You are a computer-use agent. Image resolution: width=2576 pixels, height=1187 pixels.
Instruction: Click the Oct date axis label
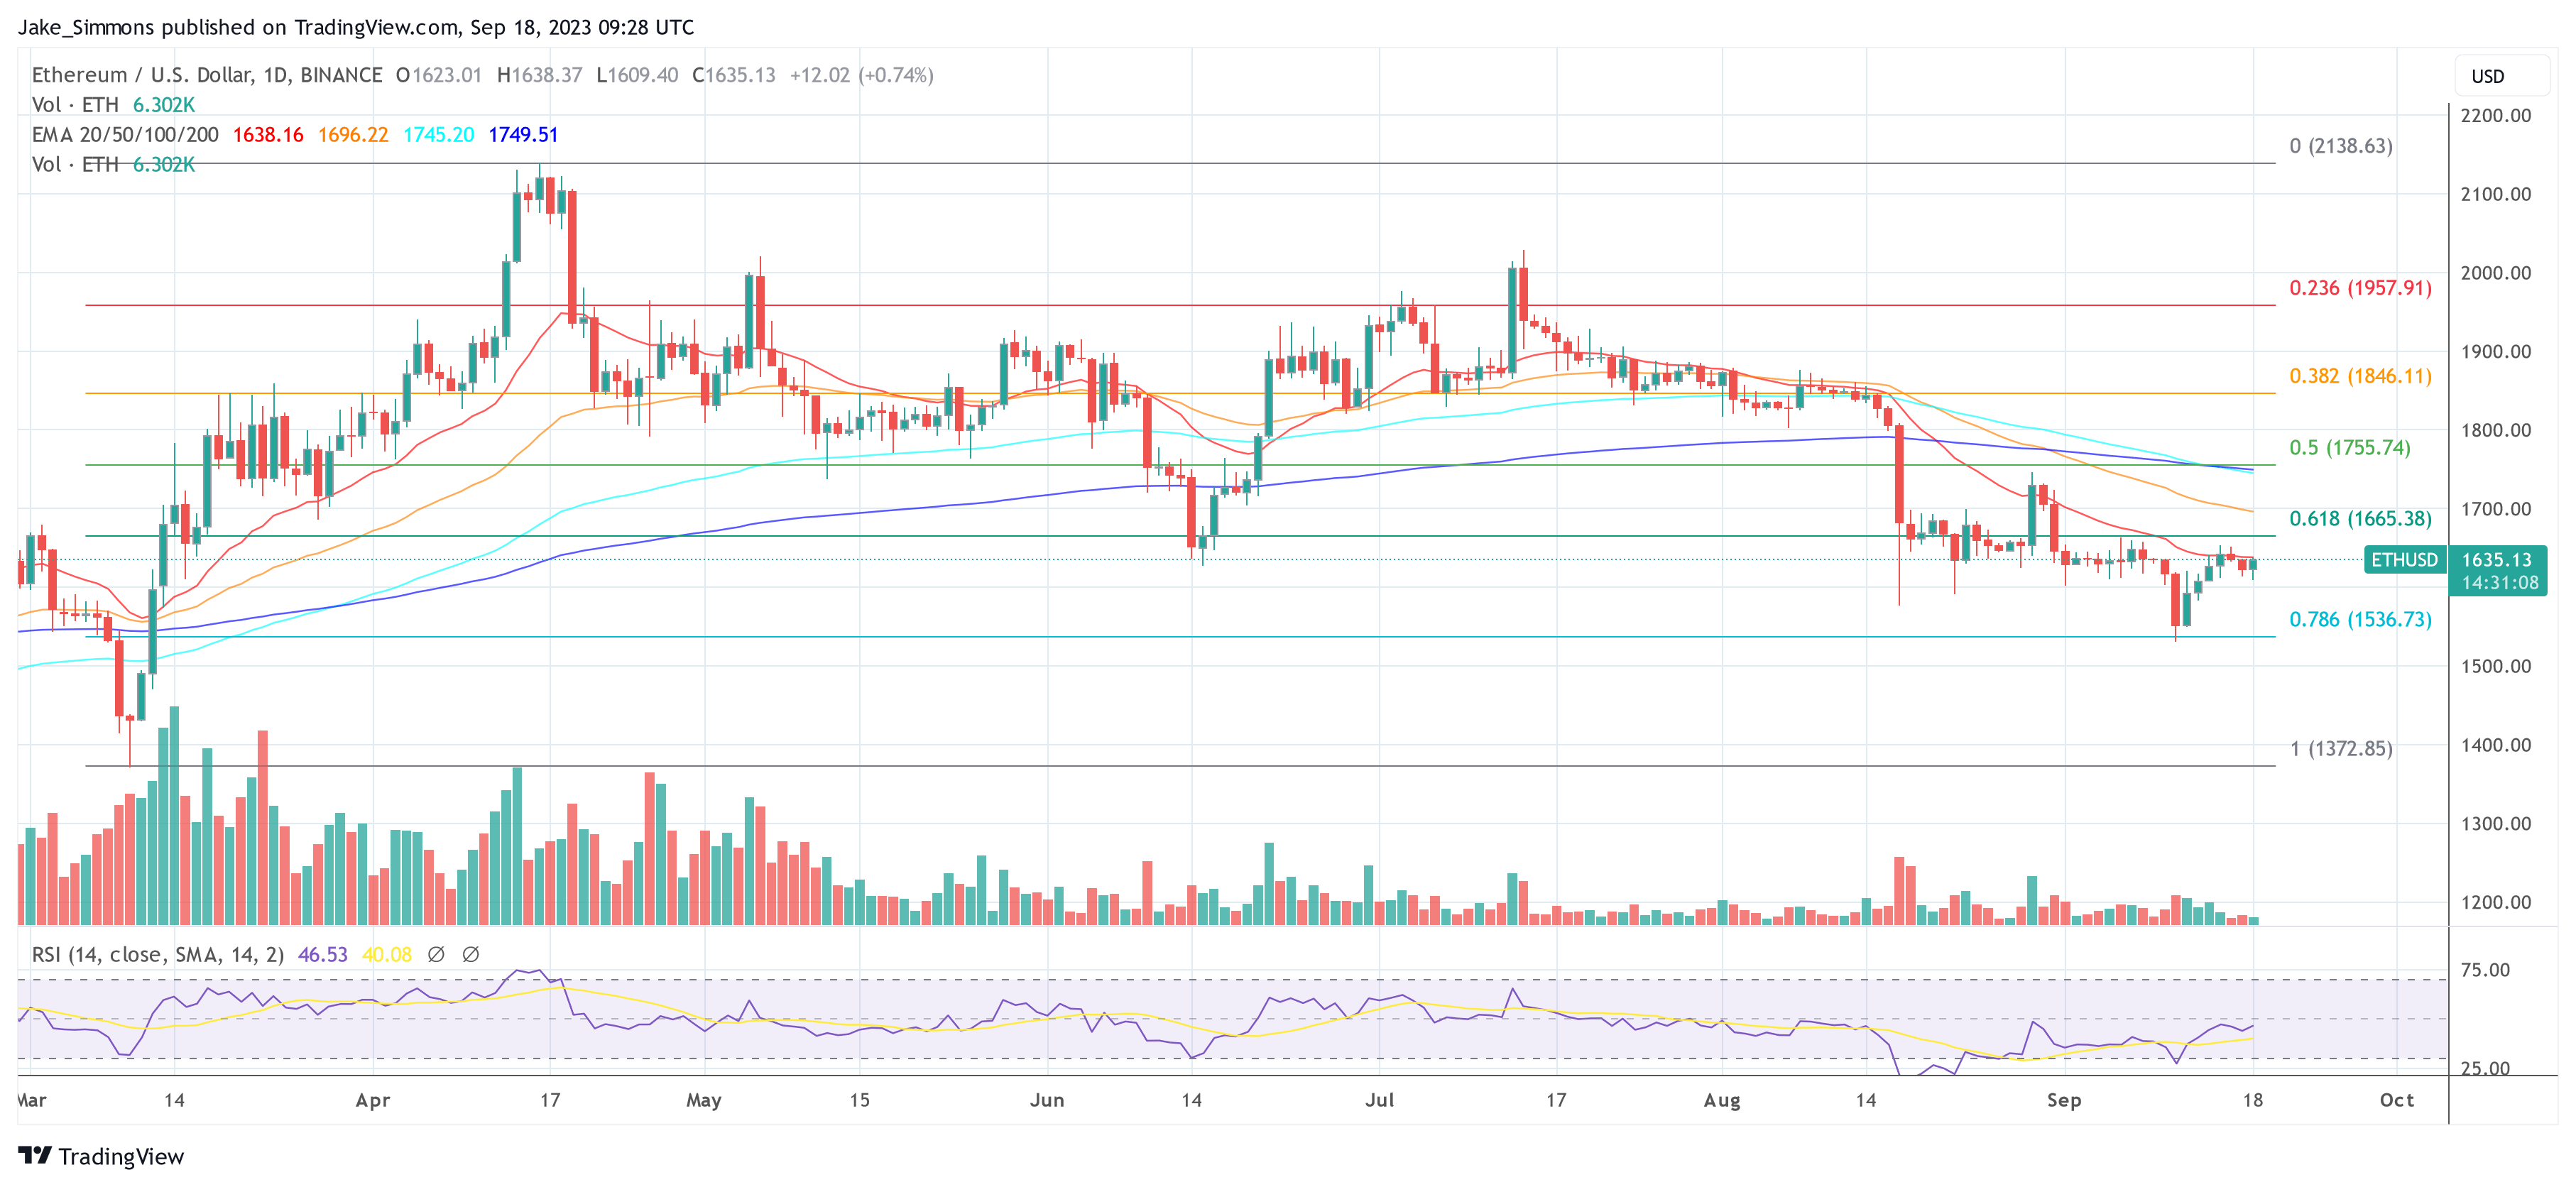2397,1101
